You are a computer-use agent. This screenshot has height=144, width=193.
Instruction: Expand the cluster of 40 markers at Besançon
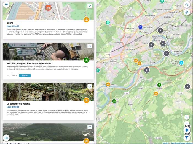[x=163, y=43]
